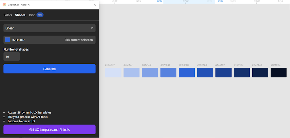Click the blue #2D63D7 base color preview
The height and width of the screenshot is (138, 290).
point(8,40)
